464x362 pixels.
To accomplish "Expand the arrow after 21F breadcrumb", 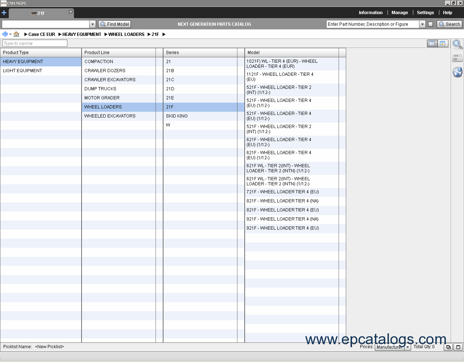I will pyautogui.click(x=164, y=34).
